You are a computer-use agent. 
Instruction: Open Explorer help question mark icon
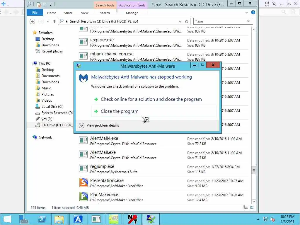point(253,12)
